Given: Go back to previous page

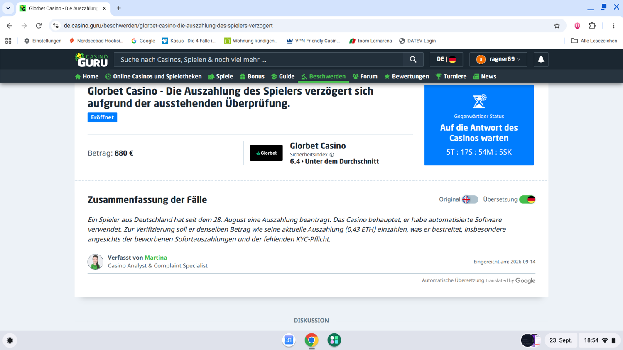Looking at the screenshot, I should [9, 26].
